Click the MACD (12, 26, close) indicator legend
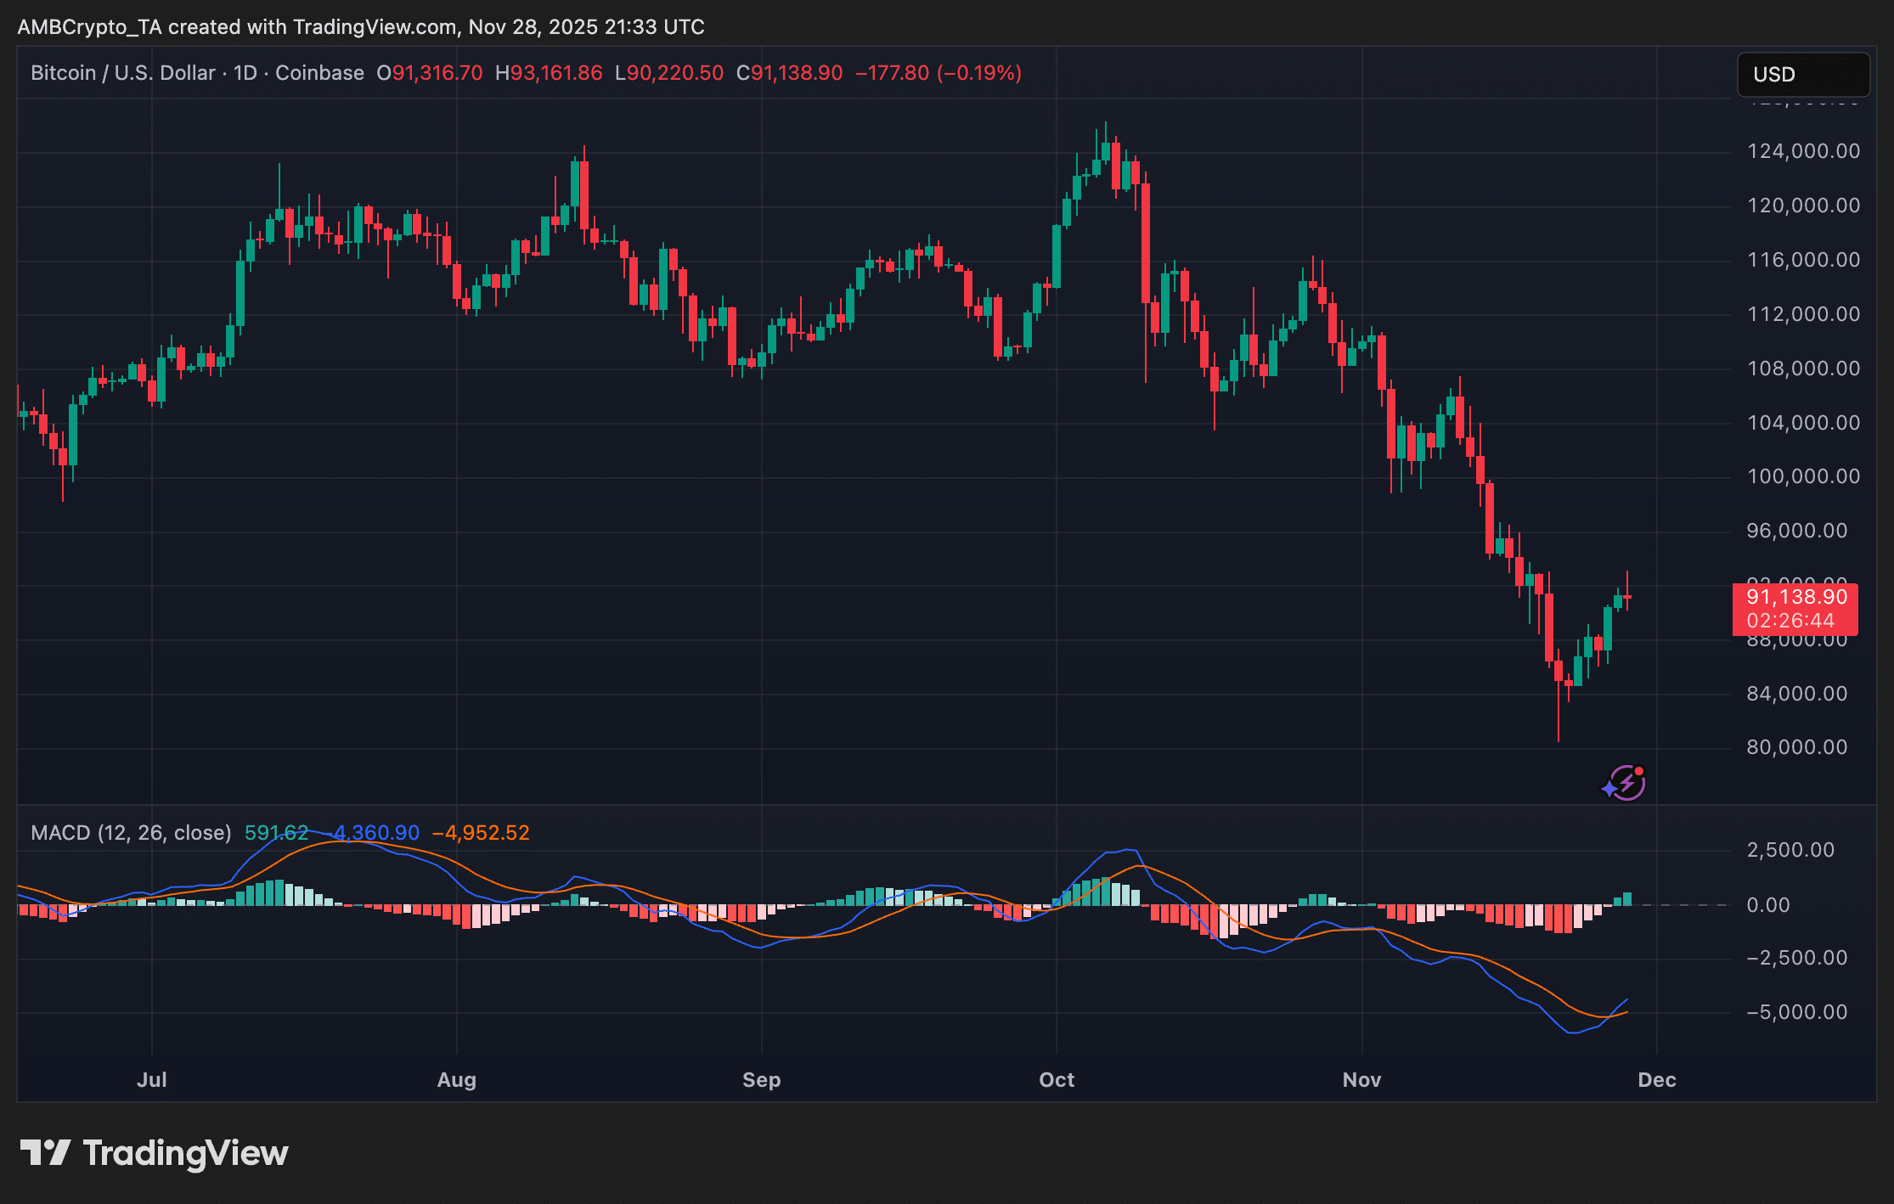The height and width of the screenshot is (1204, 1894). (131, 833)
